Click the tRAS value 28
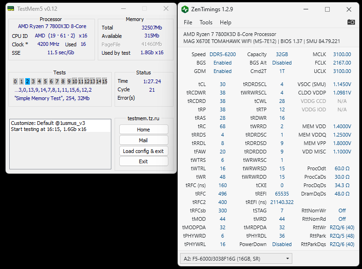Image resolution: width=362 pixels, height=269 pixels. click(x=223, y=118)
